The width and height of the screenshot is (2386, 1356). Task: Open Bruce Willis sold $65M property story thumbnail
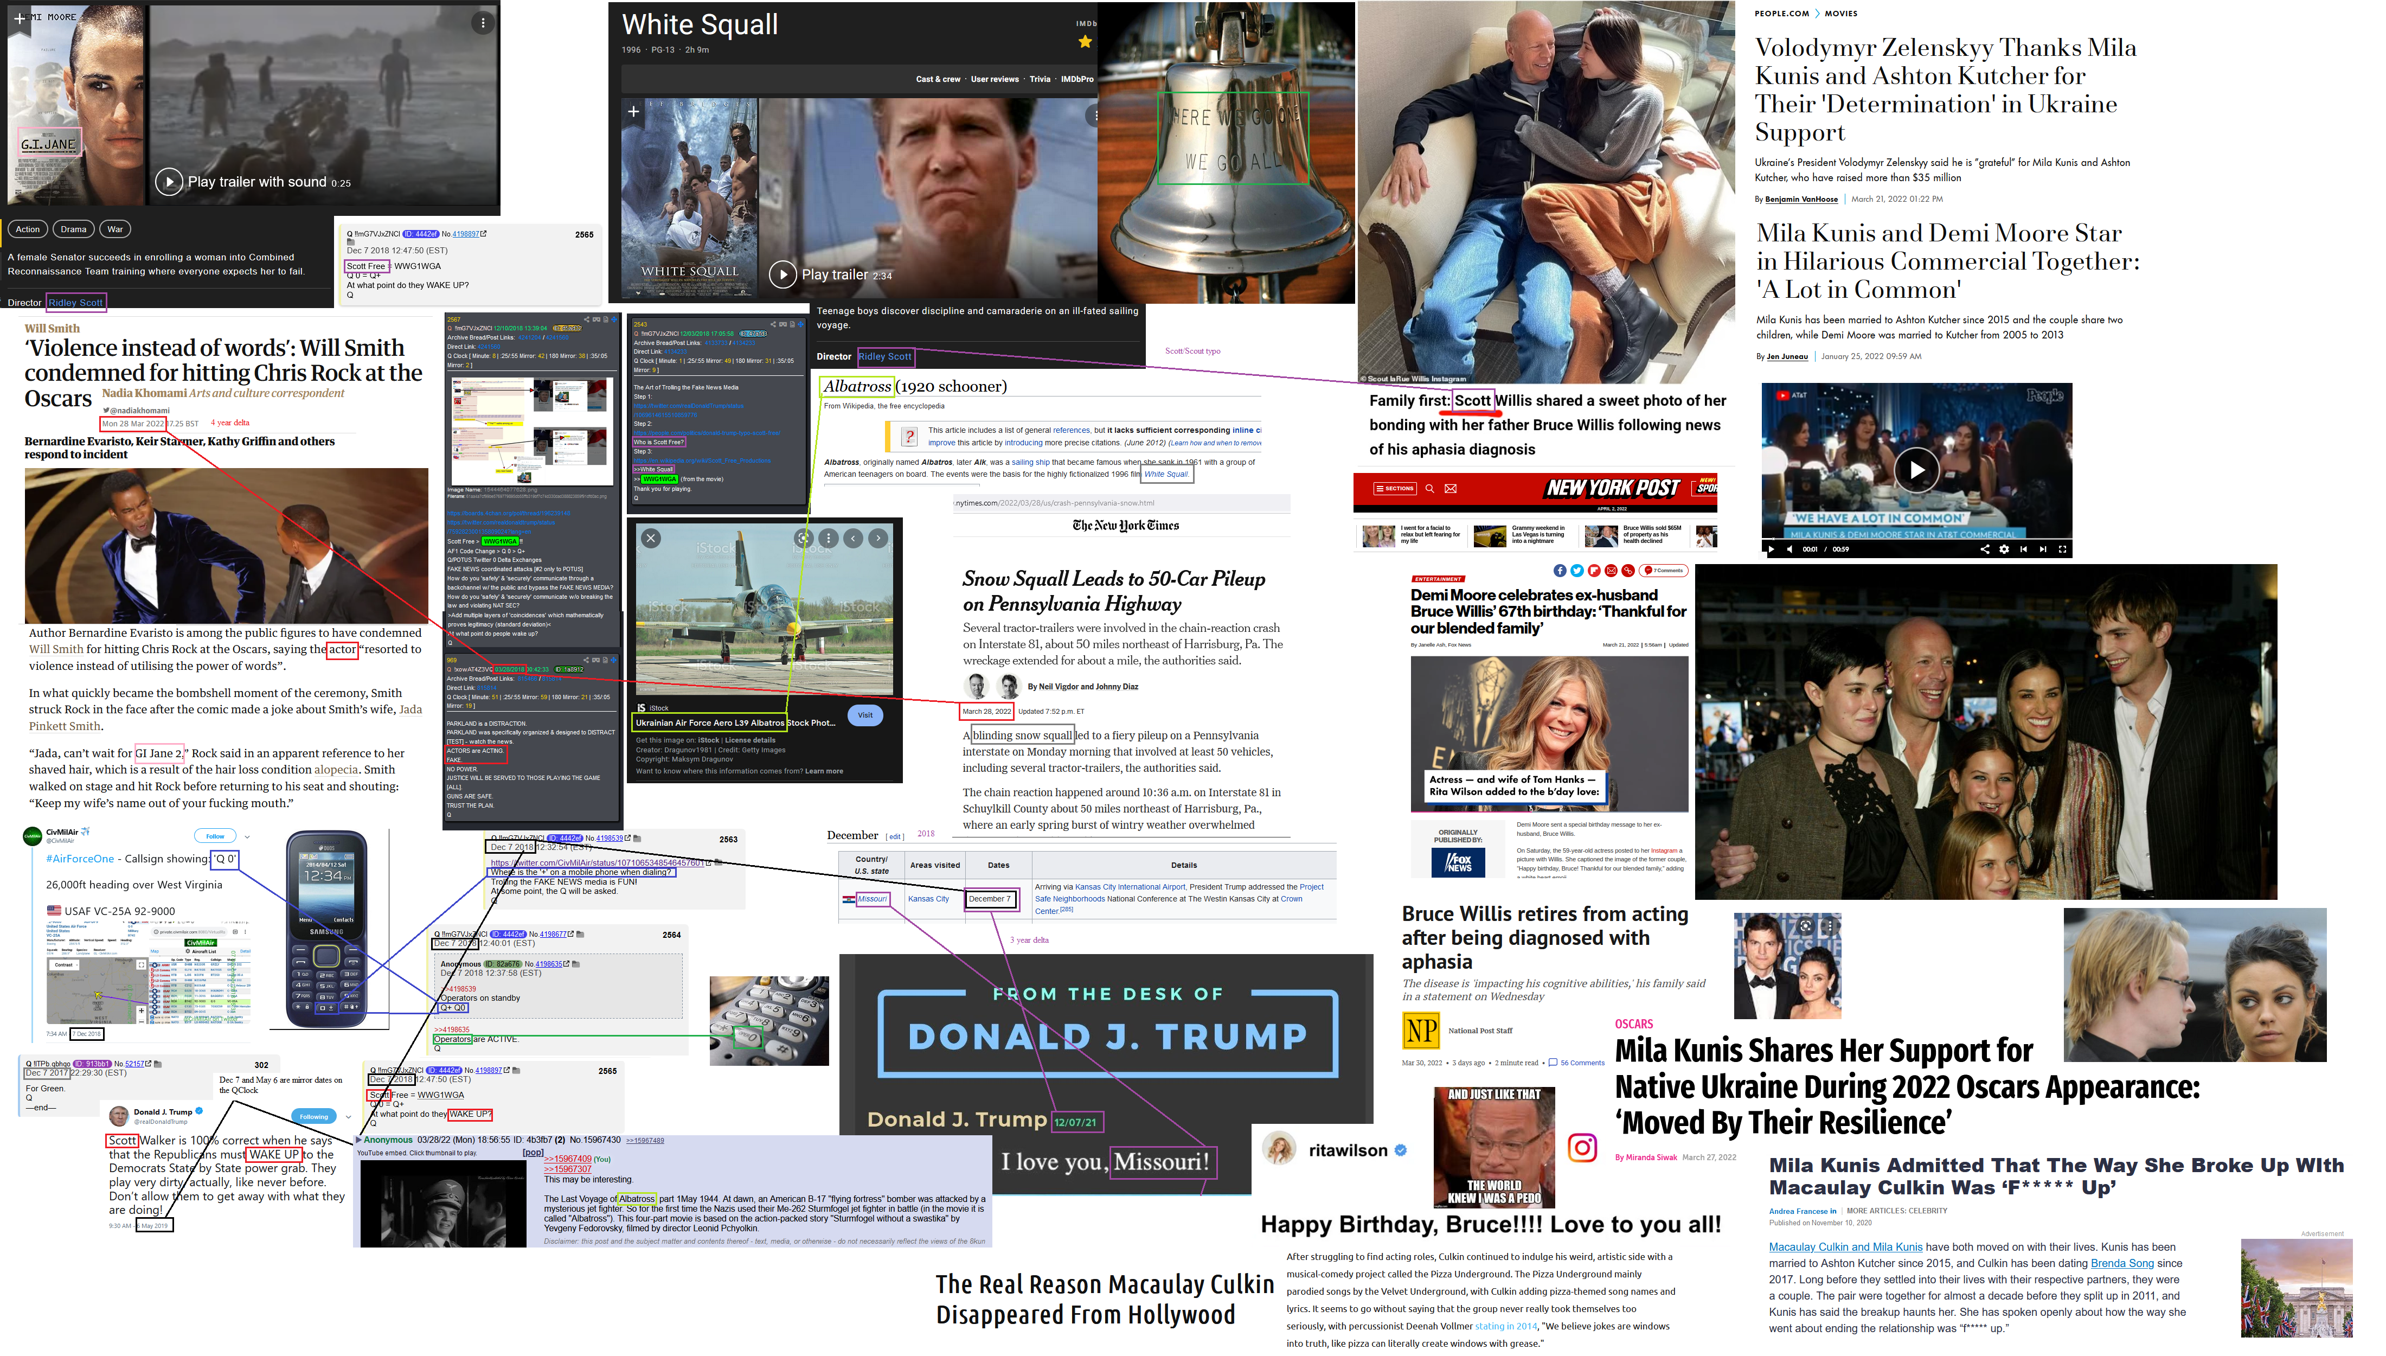coord(1601,535)
